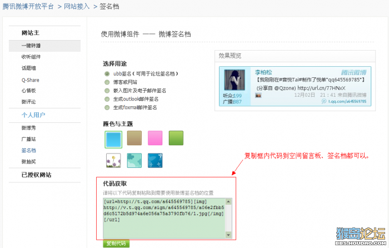Click the 李柏松 username in preview
389x248 pixels.
point(263,72)
